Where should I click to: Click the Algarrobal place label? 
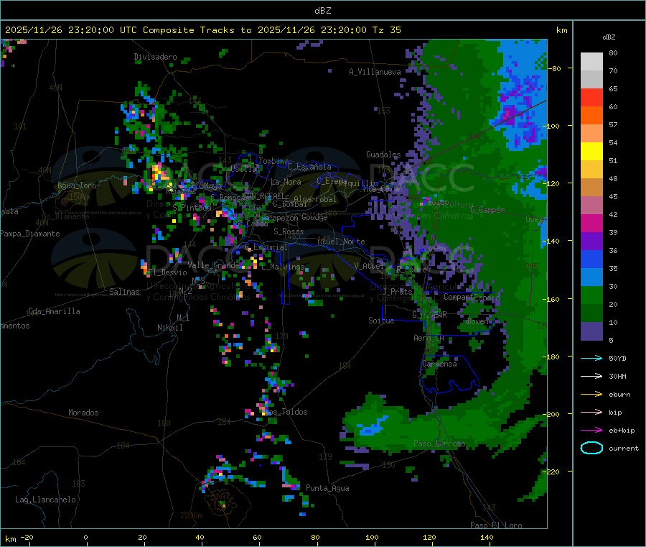315,199
